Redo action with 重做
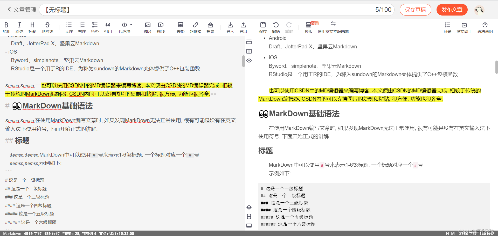498x236 pixels. coord(289,28)
